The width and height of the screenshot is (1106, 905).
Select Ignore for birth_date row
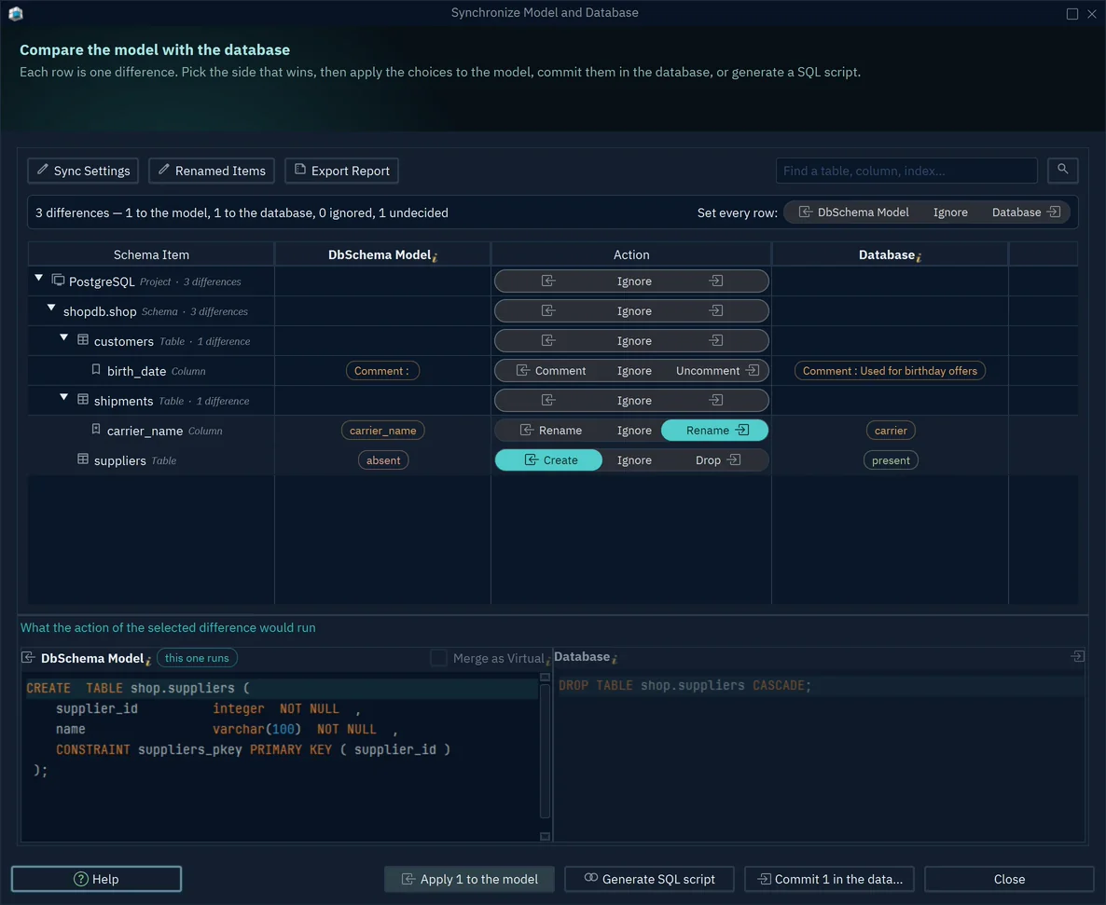click(x=634, y=371)
